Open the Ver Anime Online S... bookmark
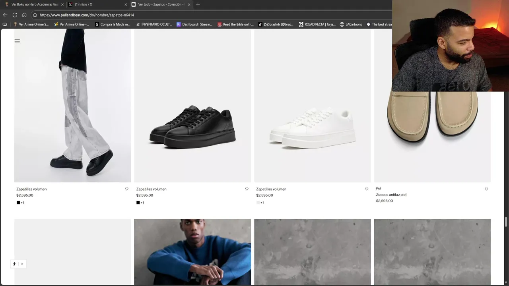Image resolution: width=509 pixels, height=286 pixels. 31,24
